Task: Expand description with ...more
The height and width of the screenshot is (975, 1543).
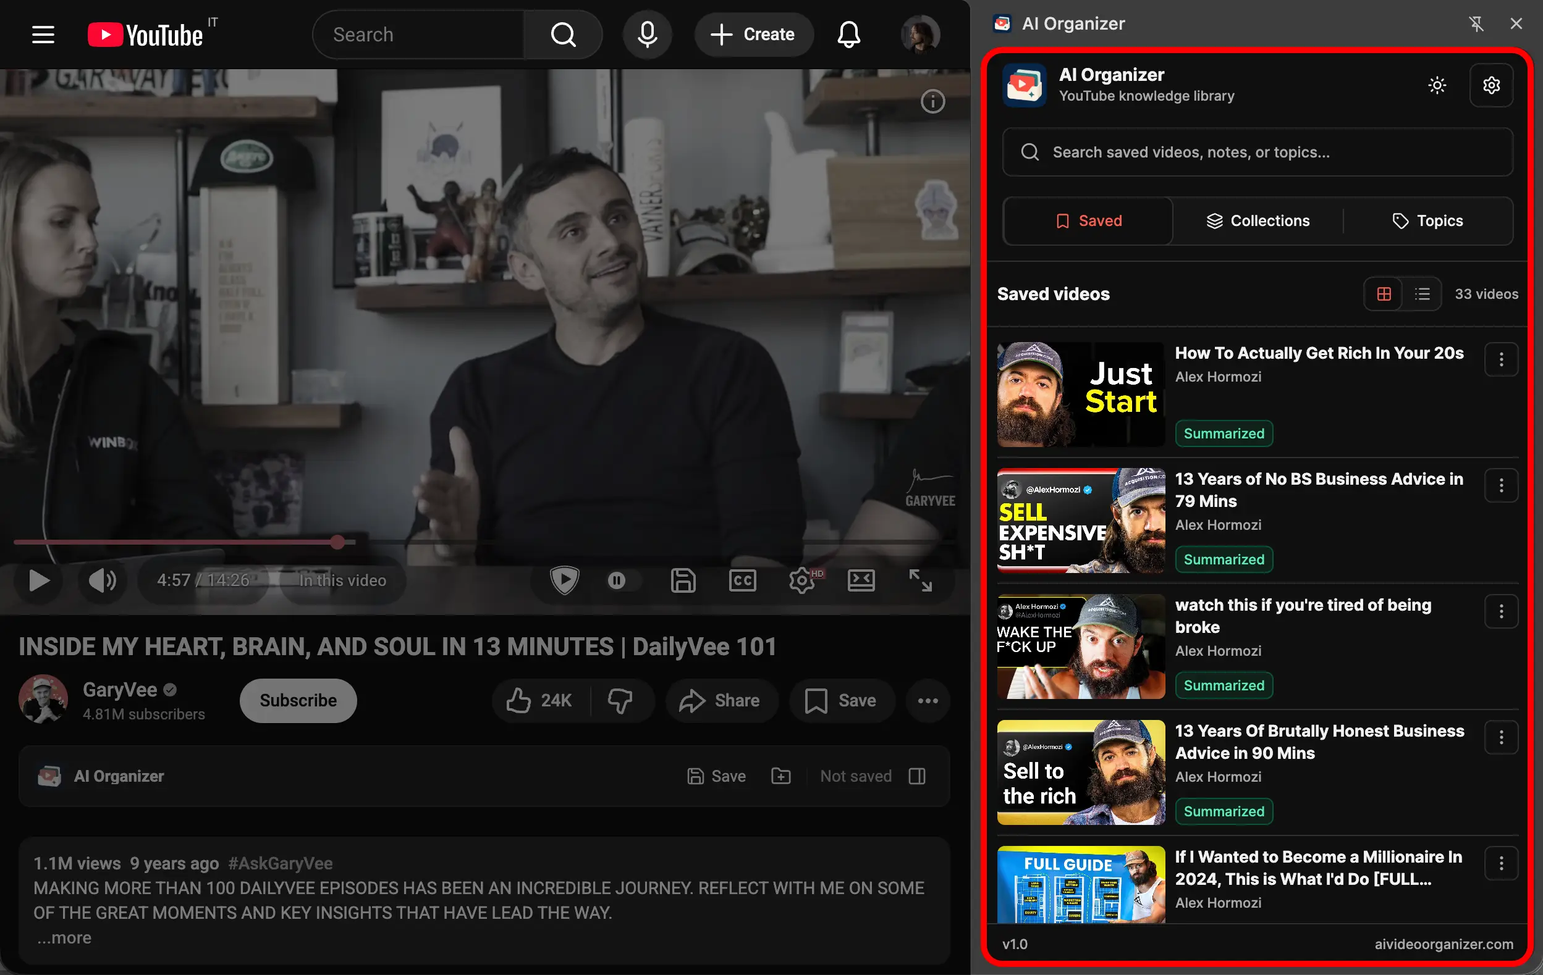Action: 64,937
